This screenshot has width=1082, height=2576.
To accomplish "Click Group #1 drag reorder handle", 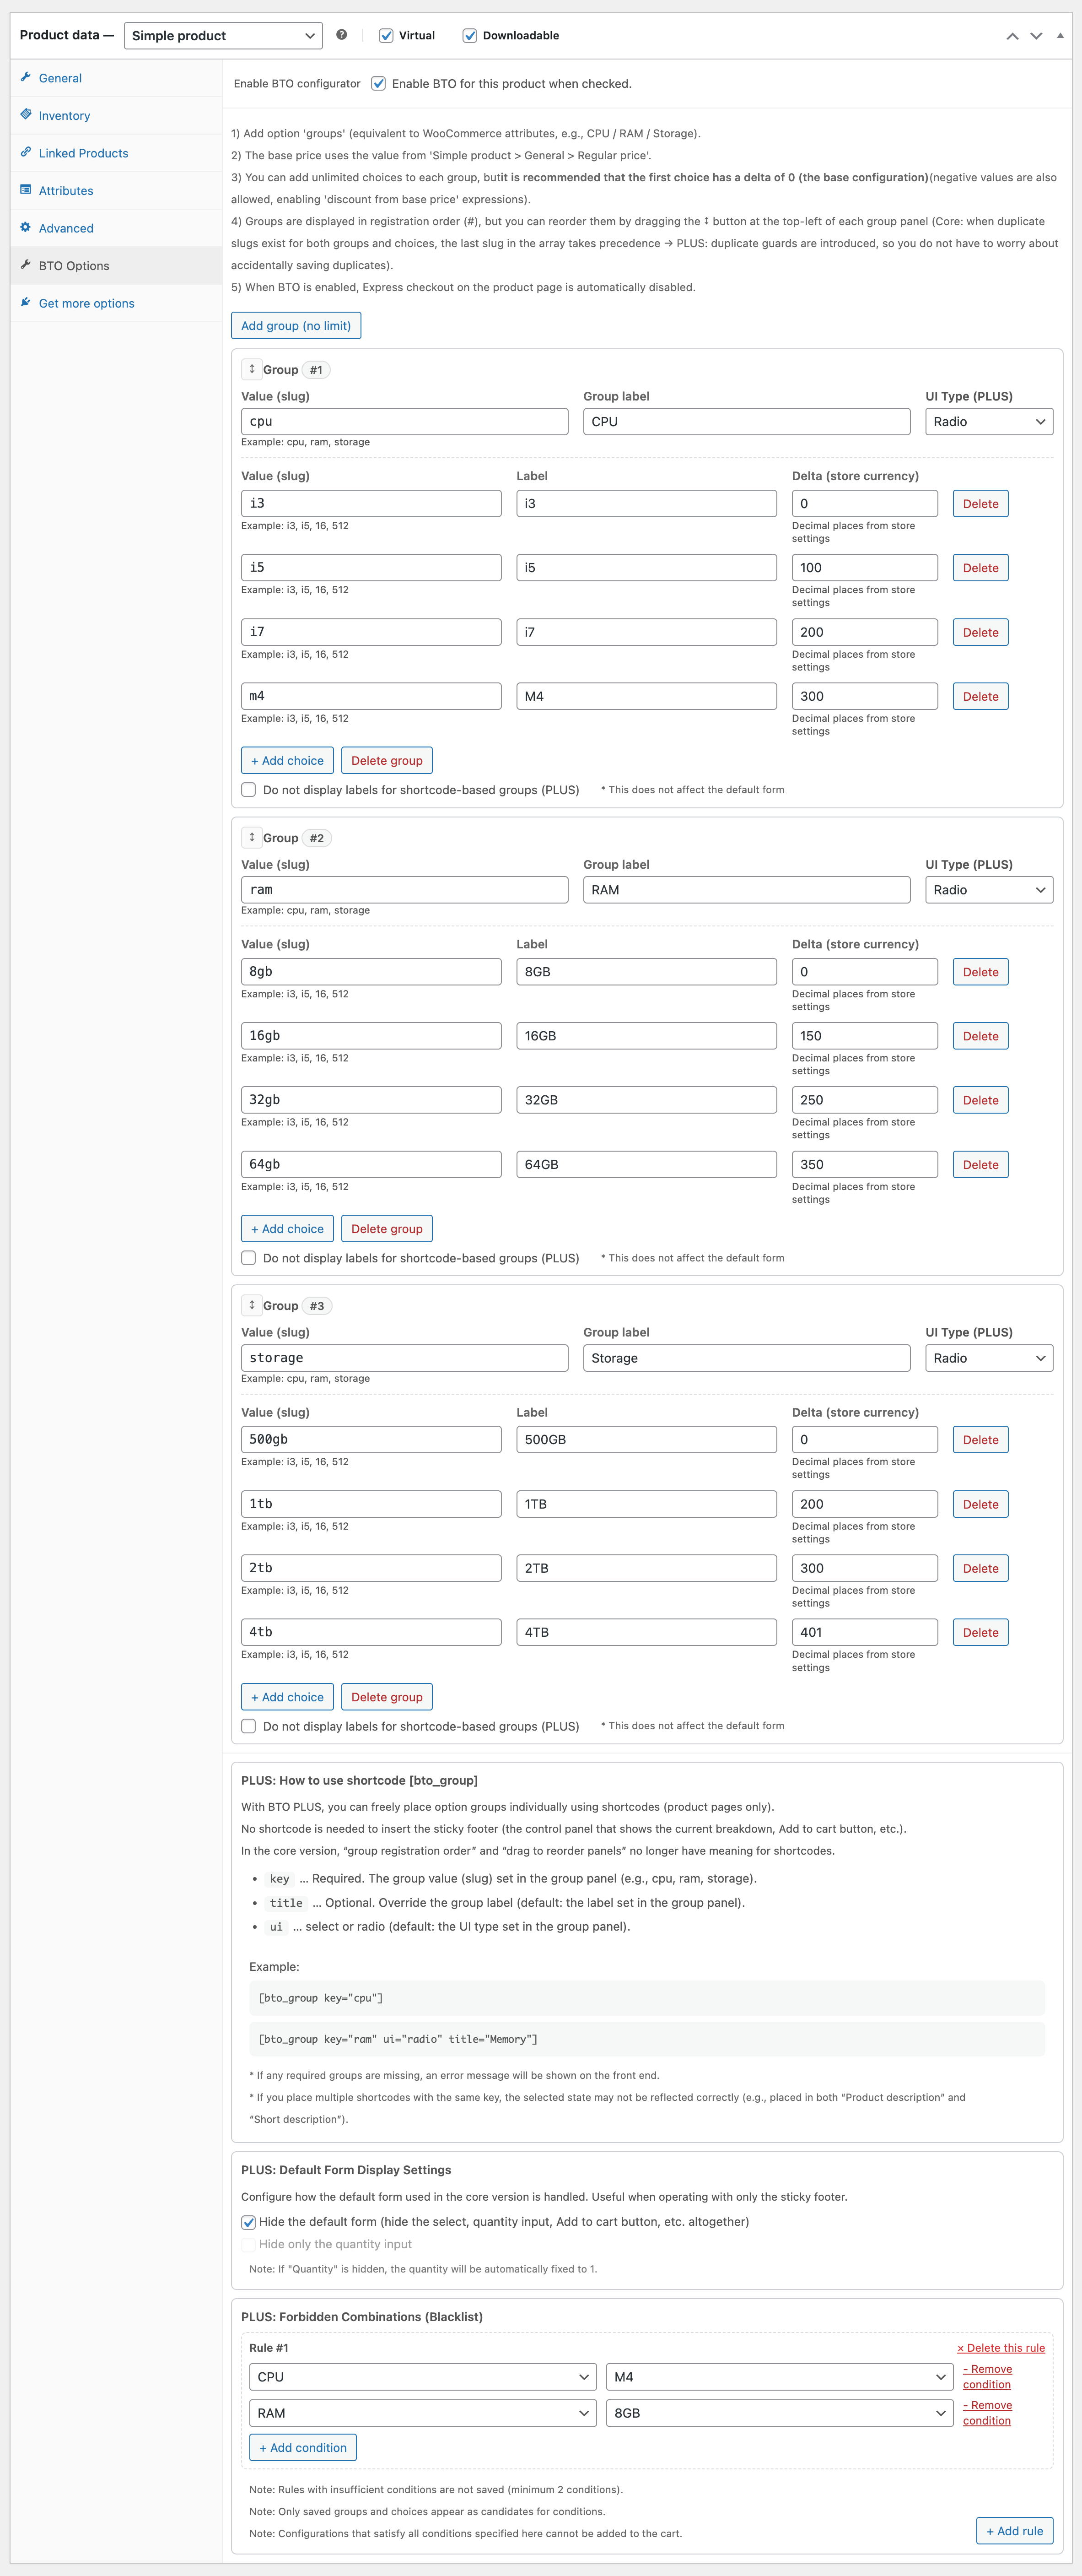I will click(x=252, y=369).
